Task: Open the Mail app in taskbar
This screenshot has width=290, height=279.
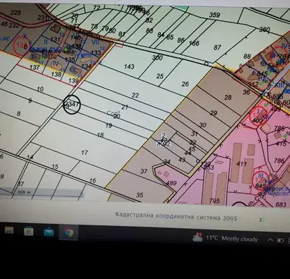Action: 49,232
